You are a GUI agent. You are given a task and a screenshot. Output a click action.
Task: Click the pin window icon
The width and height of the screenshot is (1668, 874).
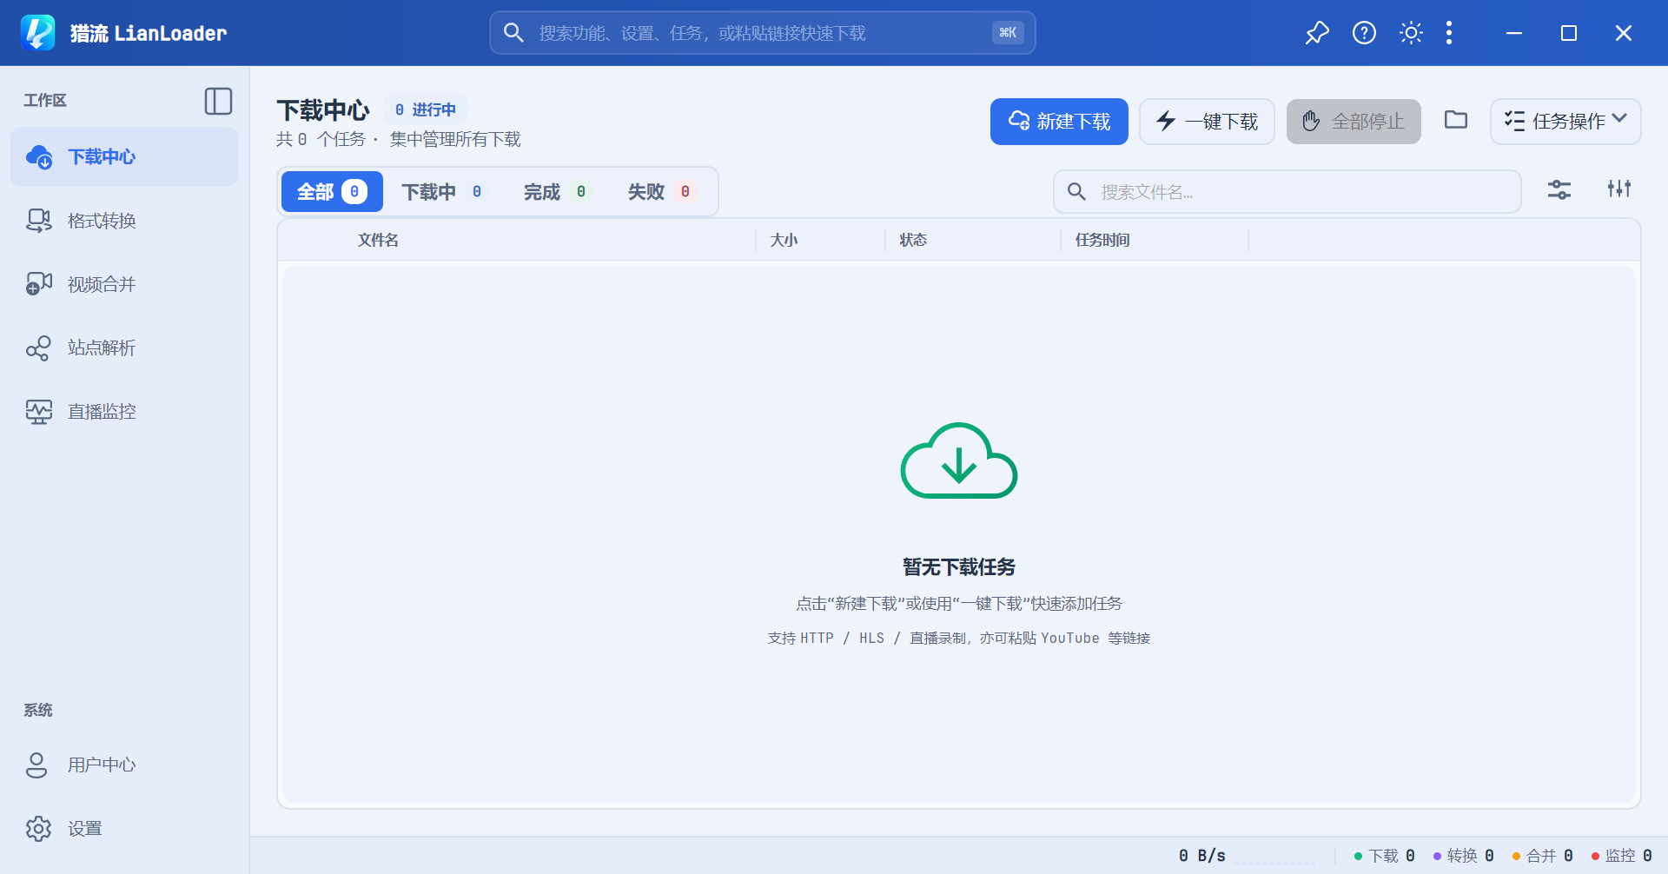(x=1317, y=33)
